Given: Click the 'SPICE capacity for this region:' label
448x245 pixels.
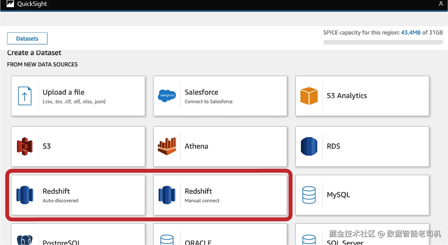Looking at the screenshot, I should (361, 33).
